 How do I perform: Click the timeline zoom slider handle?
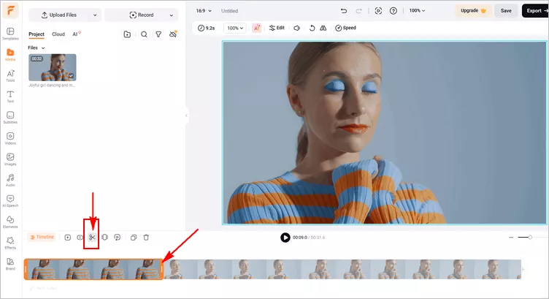(x=530, y=238)
